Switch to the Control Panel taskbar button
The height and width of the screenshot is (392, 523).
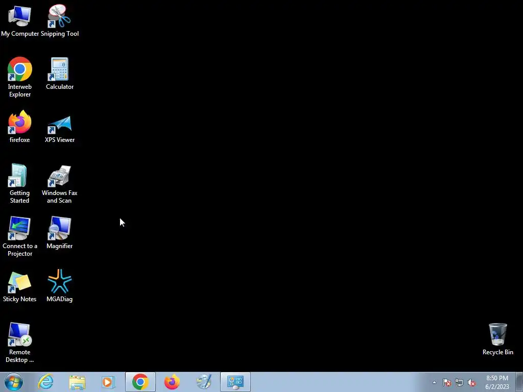235,382
